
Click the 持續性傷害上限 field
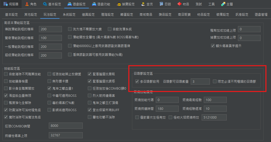66,135
